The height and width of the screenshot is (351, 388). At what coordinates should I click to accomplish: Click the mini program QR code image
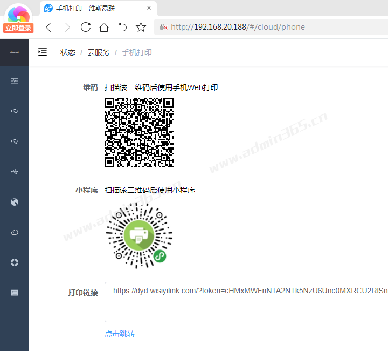(x=139, y=235)
